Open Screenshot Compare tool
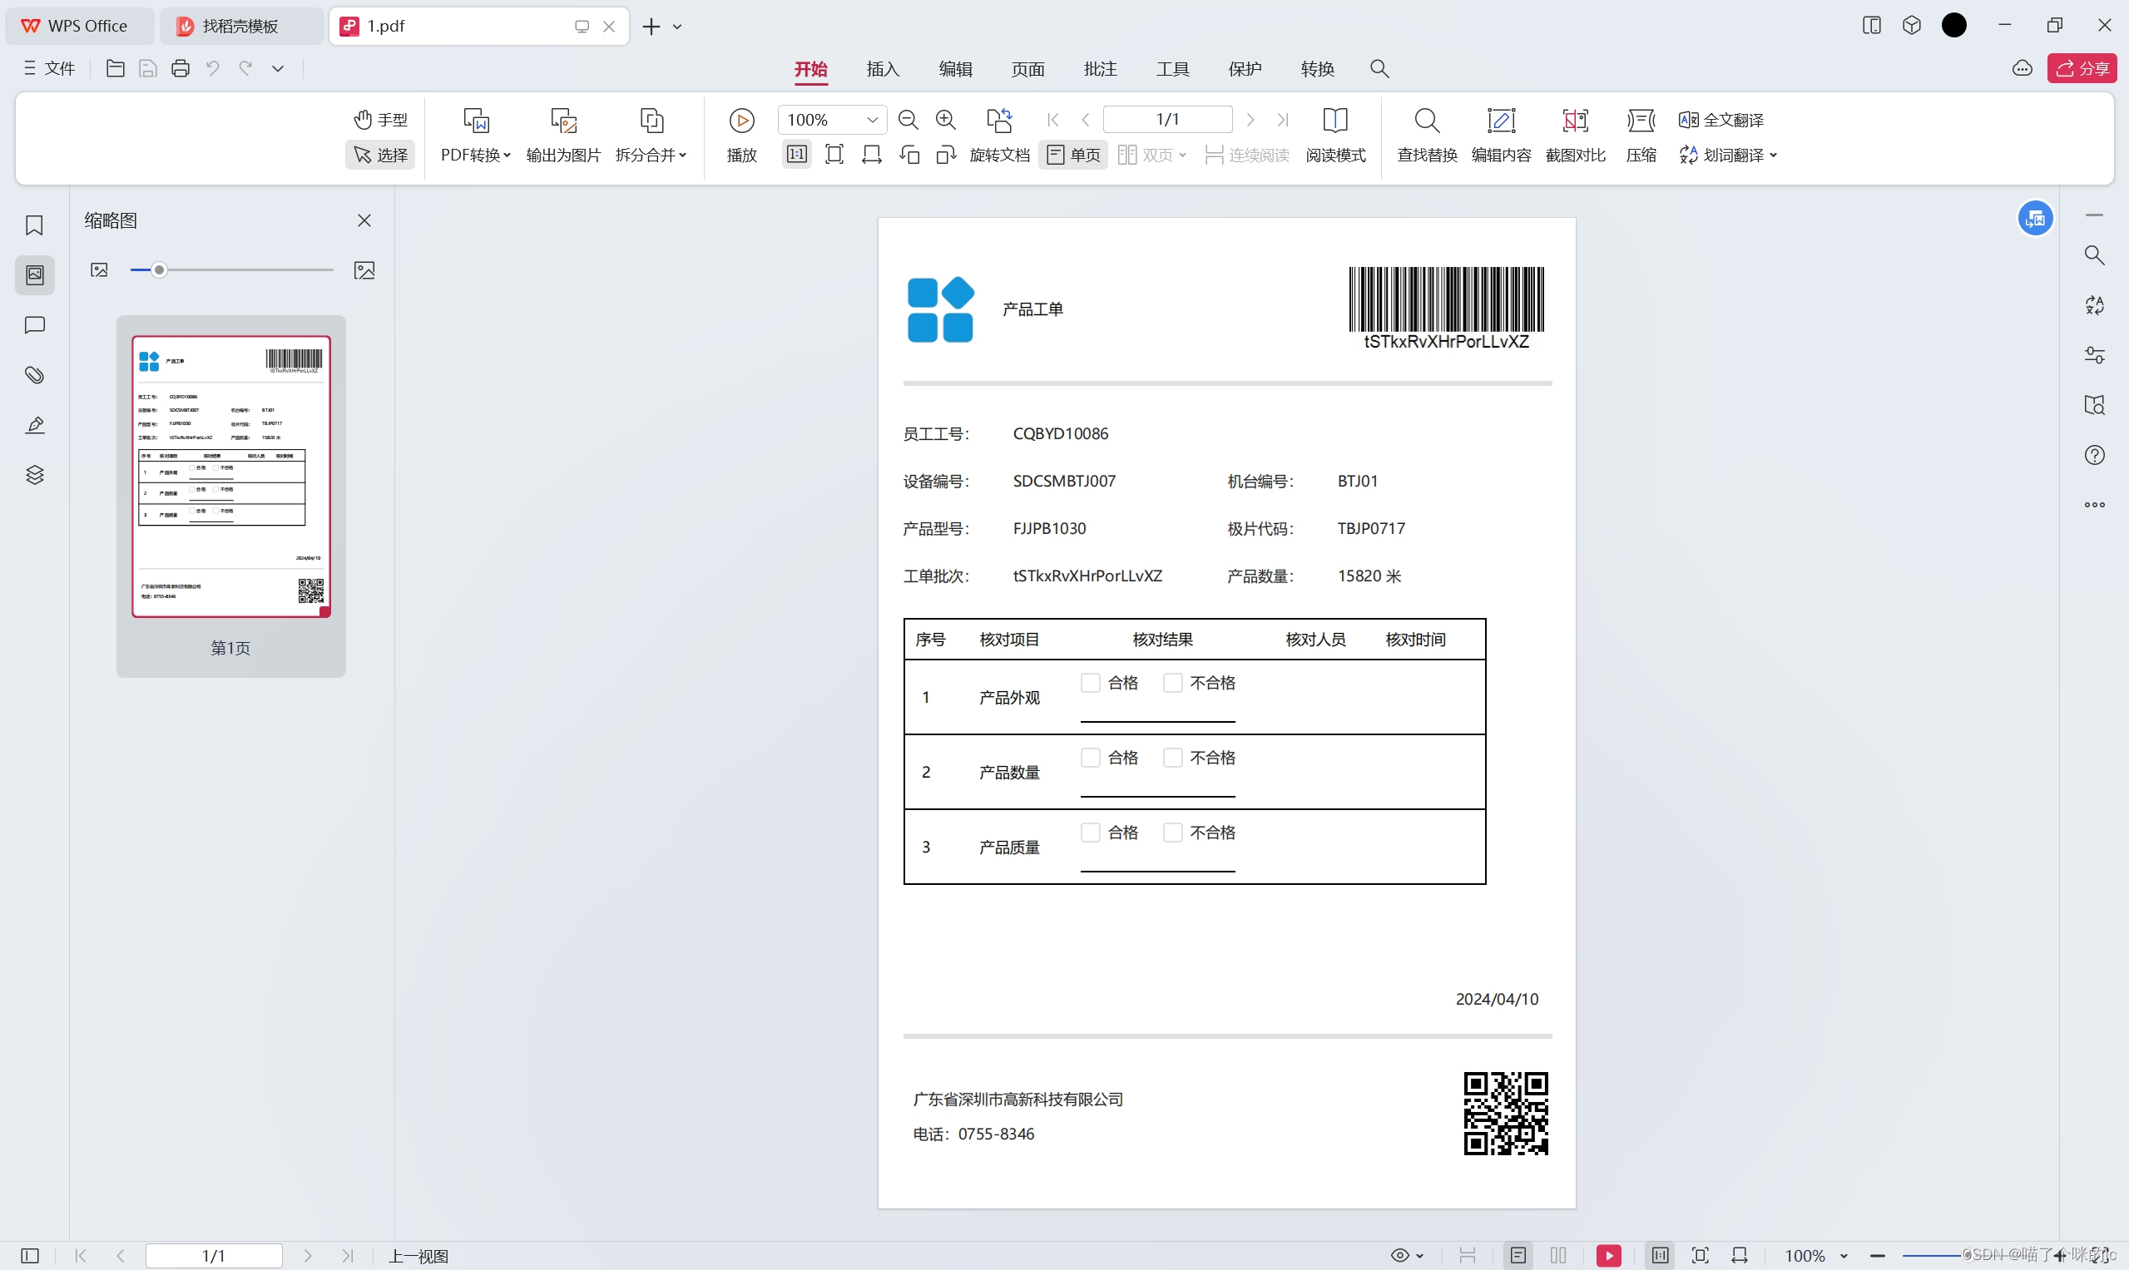Image resolution: width=2129 pixels, height=1270 pixels. point(1575,136)
